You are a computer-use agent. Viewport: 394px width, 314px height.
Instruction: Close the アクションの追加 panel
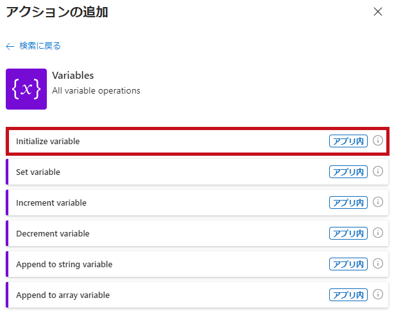378,12
